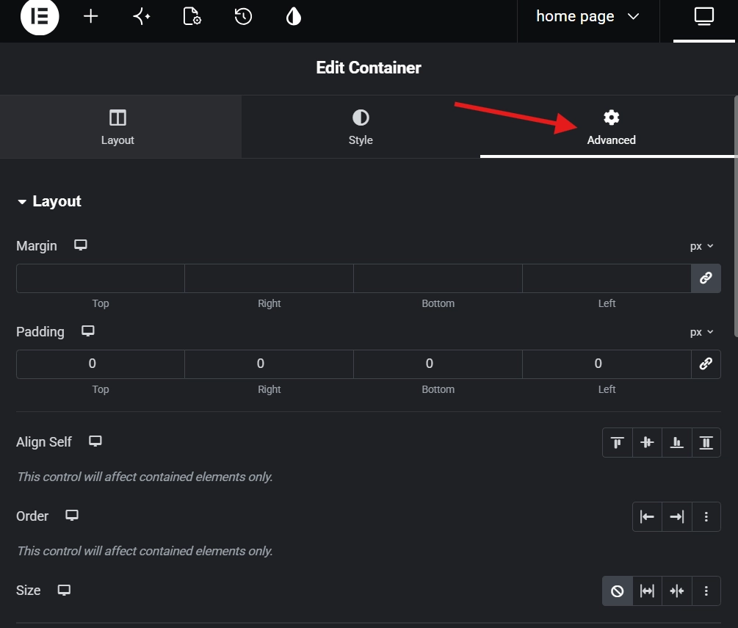Click the Margin Top input field
738x628 pixels.
pos(101,278)
